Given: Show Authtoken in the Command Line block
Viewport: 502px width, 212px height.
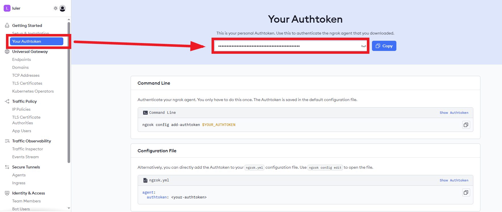Looking at the screenshot, I should click(454, 113).
